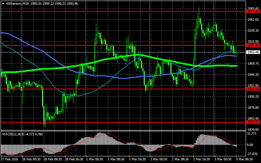Click the 1969.75 price scale value
261x163 pixels.
253,64
